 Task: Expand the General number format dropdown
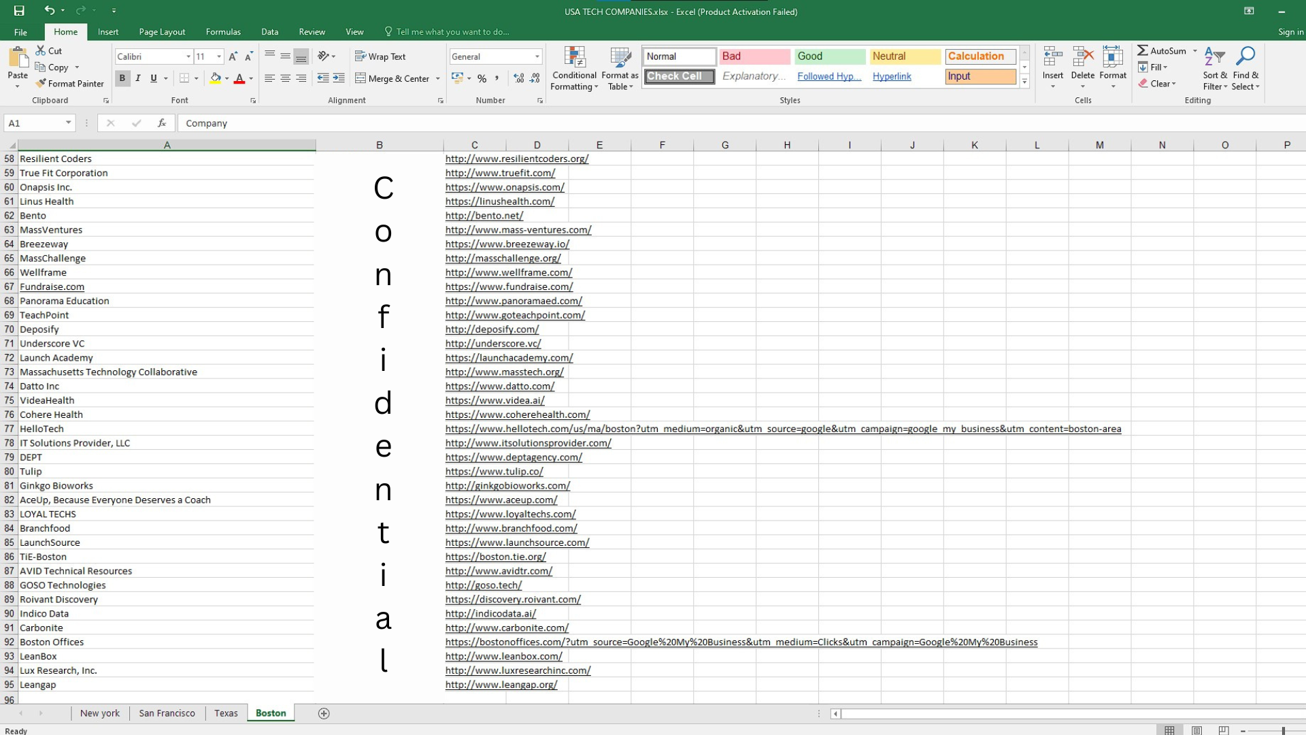(x=537, y=56)
